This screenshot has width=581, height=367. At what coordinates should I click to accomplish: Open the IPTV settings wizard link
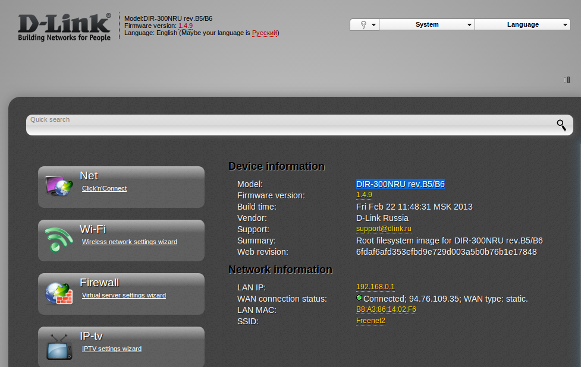[x=111, y=349]
